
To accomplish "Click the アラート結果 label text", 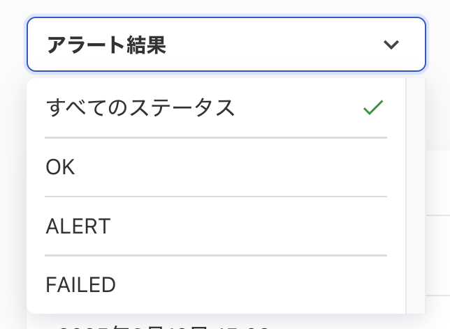I will pyautogui.click(x=106, y=45).
